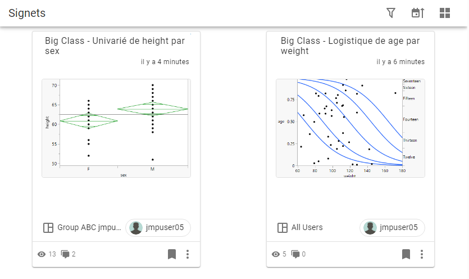Click views eye icon on Logistique card

coord(275,254)
